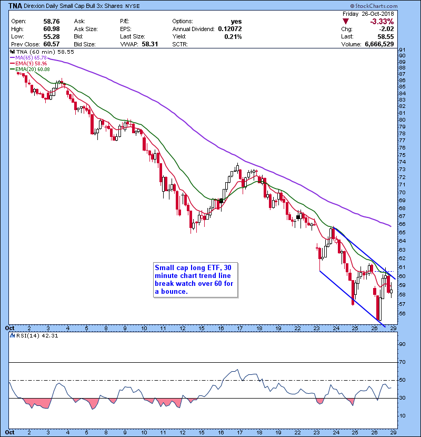Click the 'Bid Size:' label
This screenshot has width=421, height=437.
[x=84, y=44]
